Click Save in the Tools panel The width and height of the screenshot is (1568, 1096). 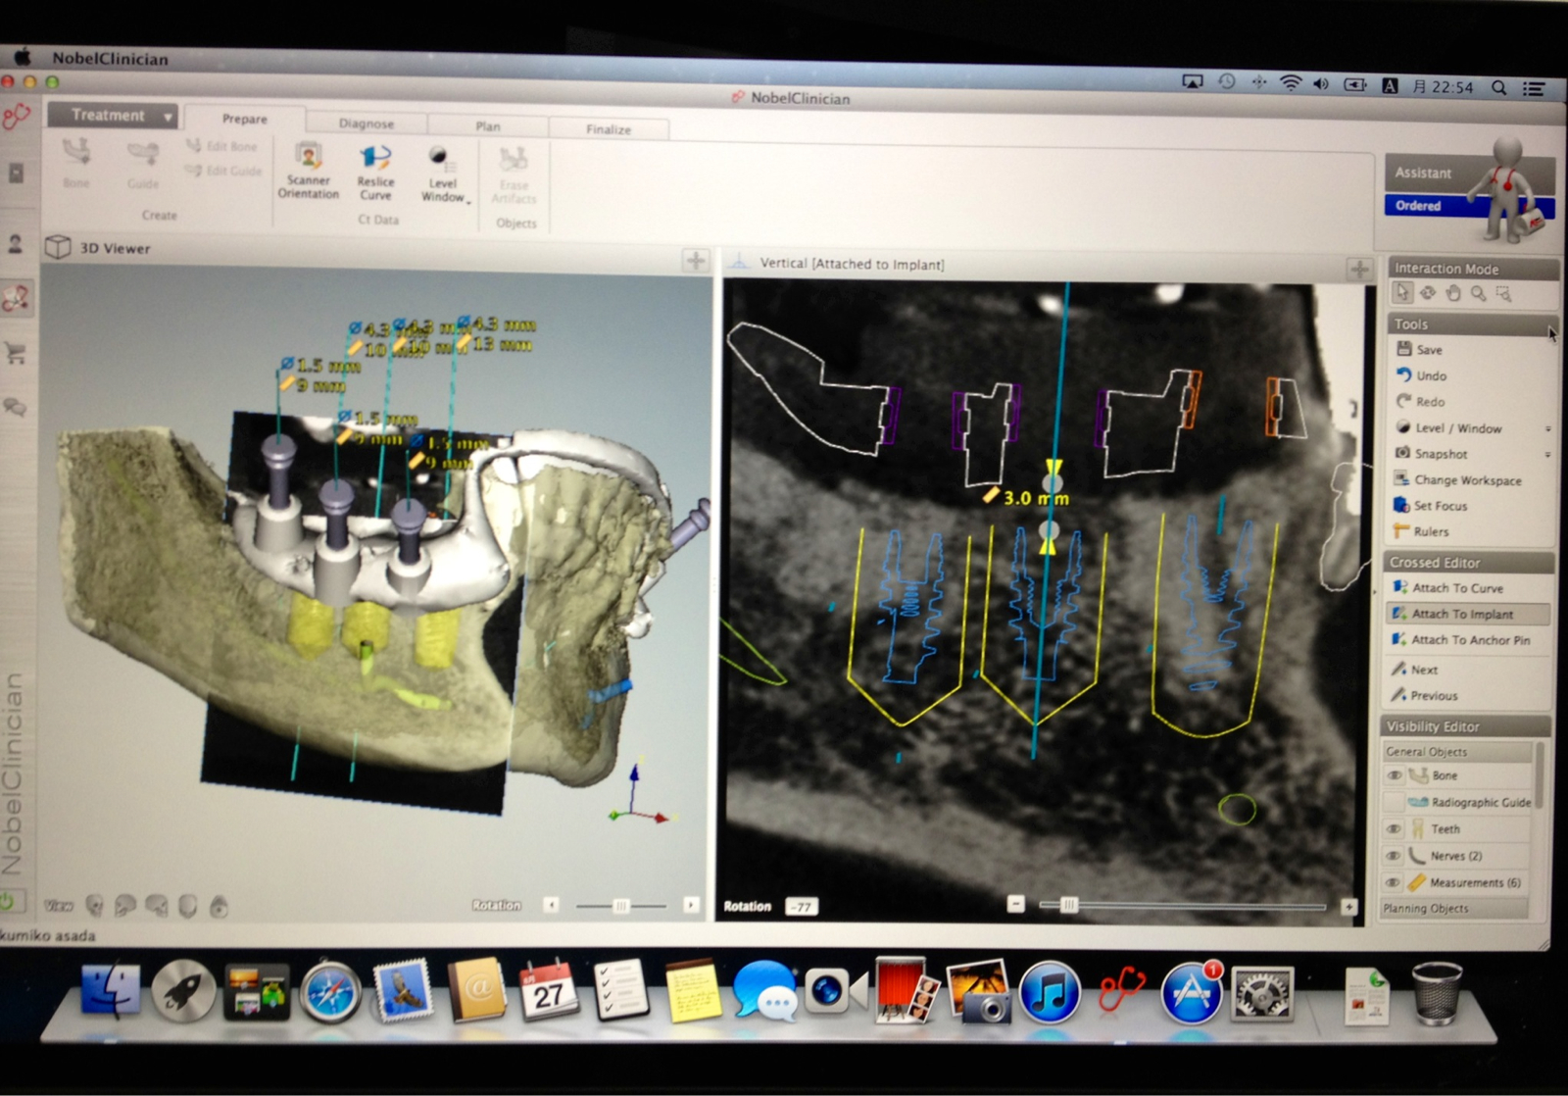coord(1419,349)
